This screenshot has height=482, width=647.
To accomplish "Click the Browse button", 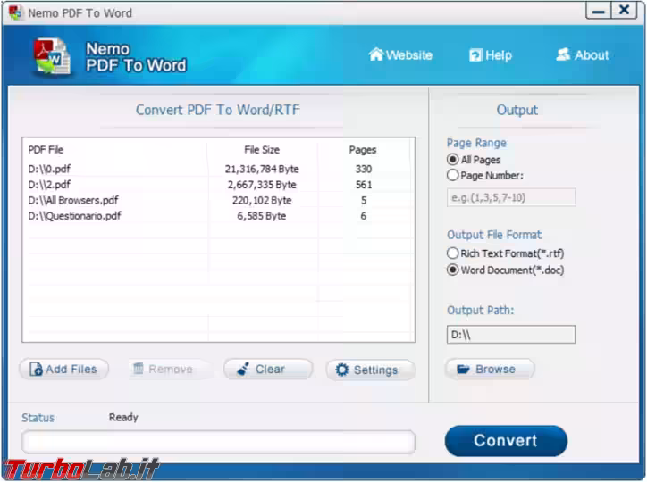I will (x=490, y=370).
